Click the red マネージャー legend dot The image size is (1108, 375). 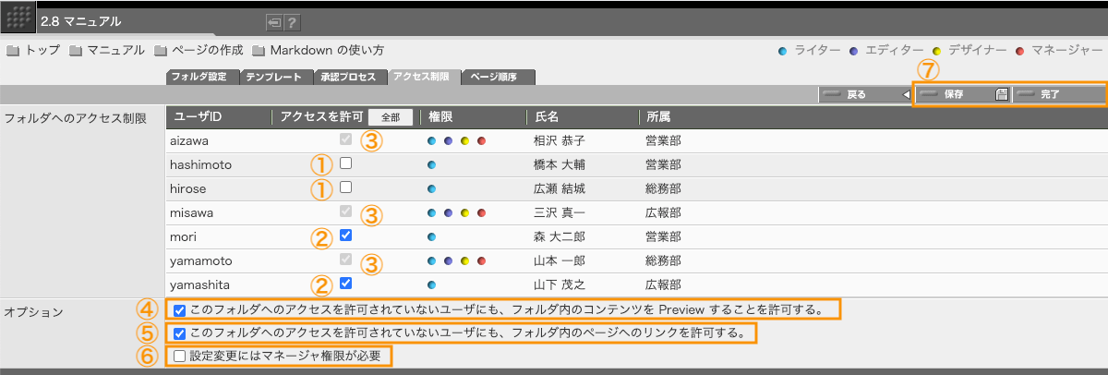coord(1019,51)
